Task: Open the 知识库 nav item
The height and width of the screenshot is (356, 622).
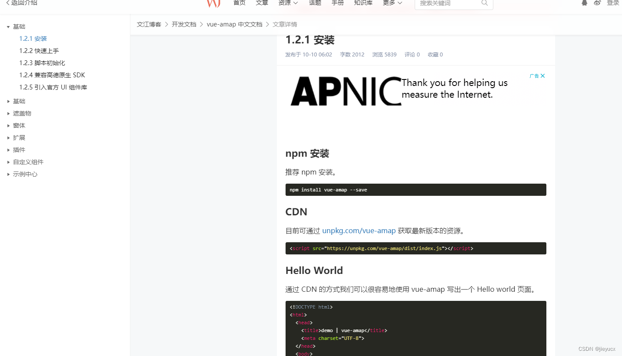Action: point(363,3)
